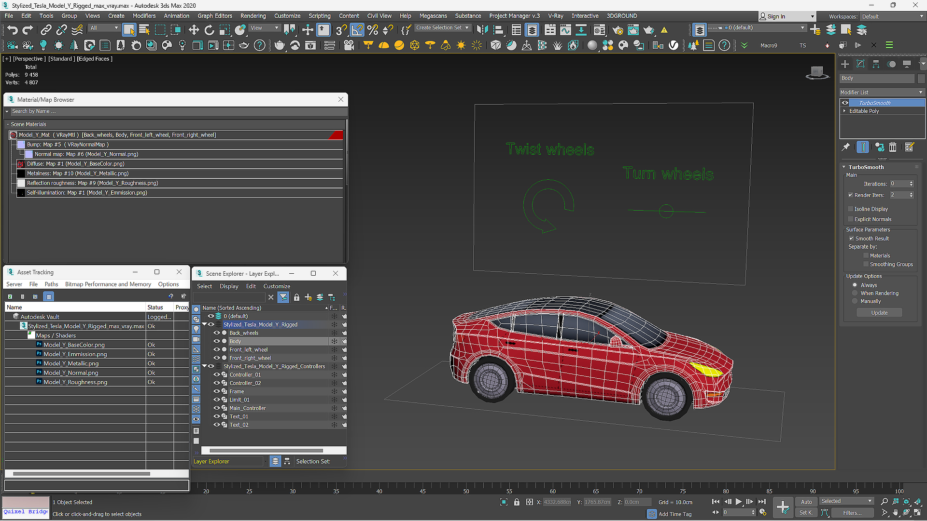Click Configure Modifier Sets icon
The height and width of the screenshot is (521, 927).
[909, 147]
